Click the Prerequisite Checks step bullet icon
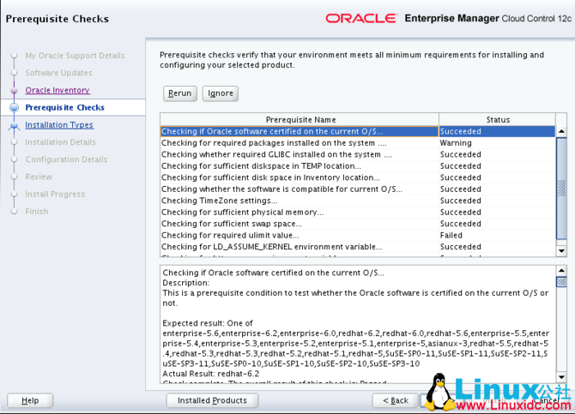The height and width of the screenshot is (414, 575). (x=14, y=108)
